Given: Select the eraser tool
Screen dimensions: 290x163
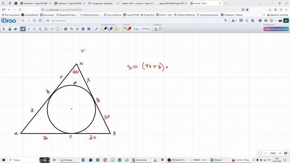Looking at the screenshot, I should pos(15,29).
